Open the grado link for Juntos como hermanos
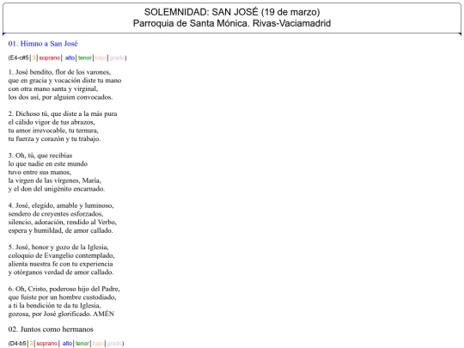Screen dimensions: 464x348 [x=114, y=344]
